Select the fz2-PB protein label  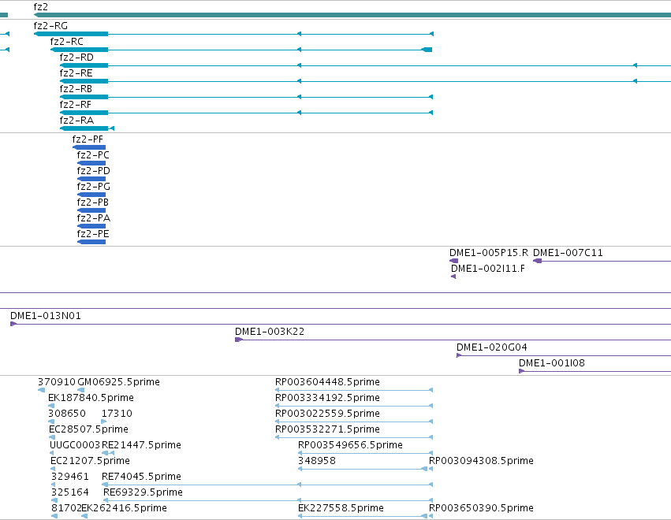pos(92,202)
